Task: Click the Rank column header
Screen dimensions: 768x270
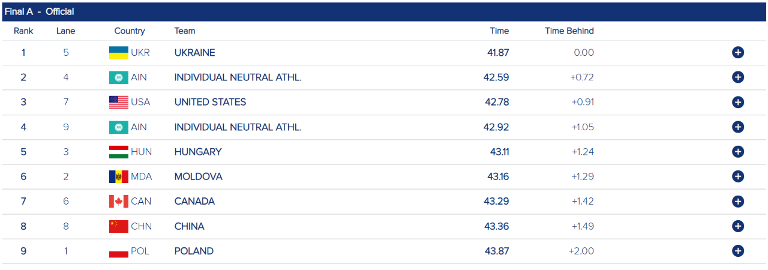Action: pos(23,31)
